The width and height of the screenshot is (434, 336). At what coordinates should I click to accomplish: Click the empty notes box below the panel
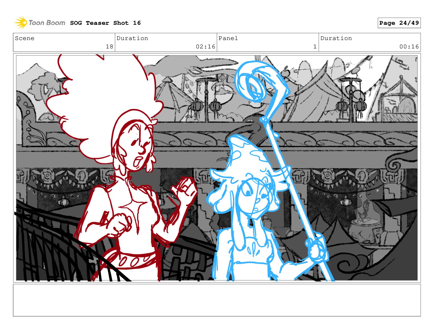[217, 300]
